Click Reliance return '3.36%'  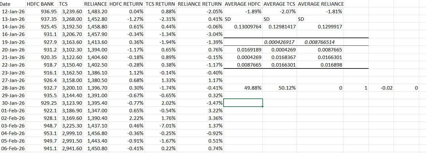[200, 118]
